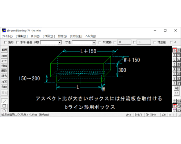Click the 戻る button
181x144 pixels.
pos(4,93)
